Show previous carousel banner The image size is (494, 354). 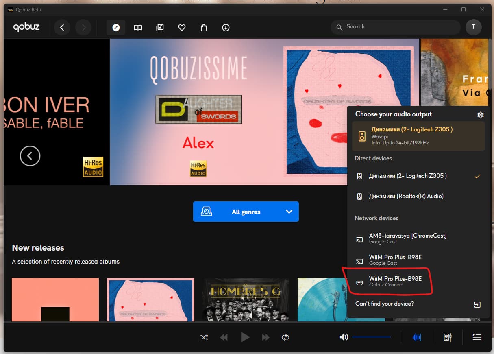coord(30,155)
